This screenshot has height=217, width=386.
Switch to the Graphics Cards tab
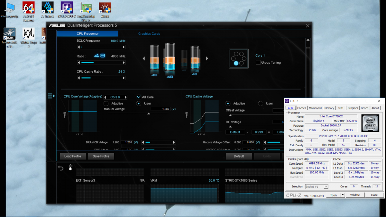coord(149,33)
